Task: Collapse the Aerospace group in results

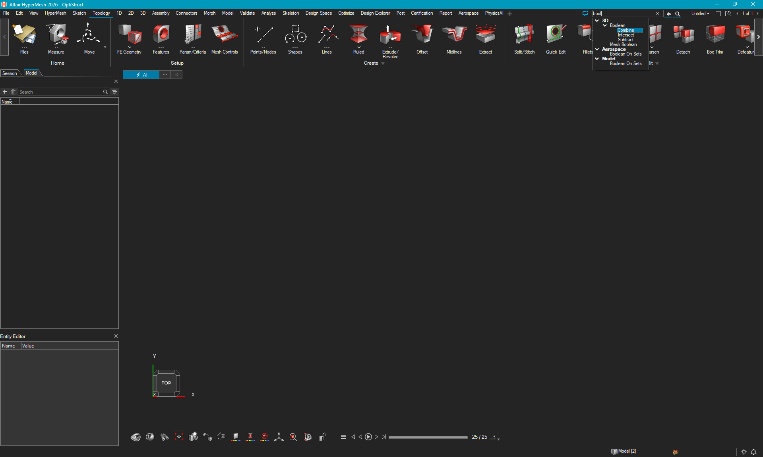Action: click(x=597, y=49)
